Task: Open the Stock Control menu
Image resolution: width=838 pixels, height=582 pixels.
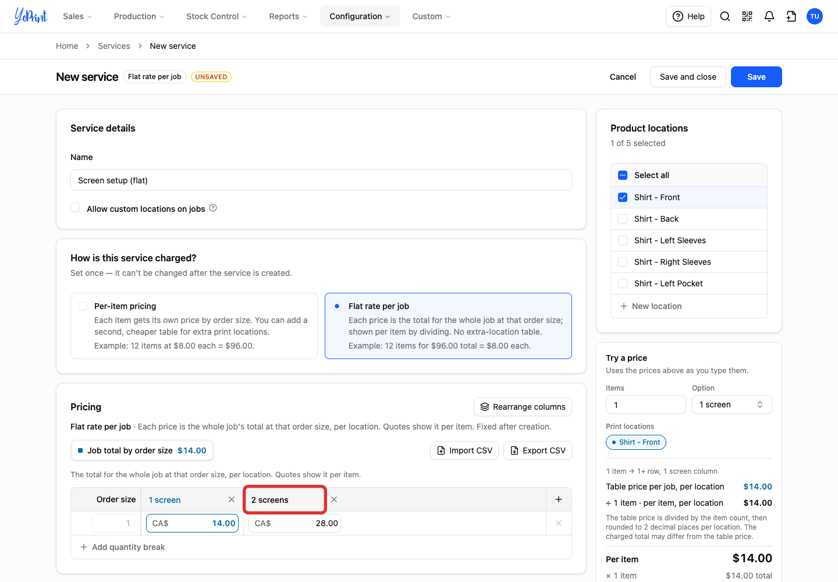Action: [216, 16]
